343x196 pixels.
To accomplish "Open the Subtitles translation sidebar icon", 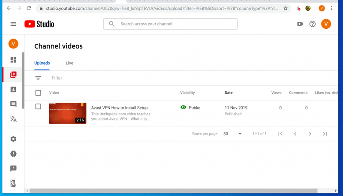I will point(13,119).
